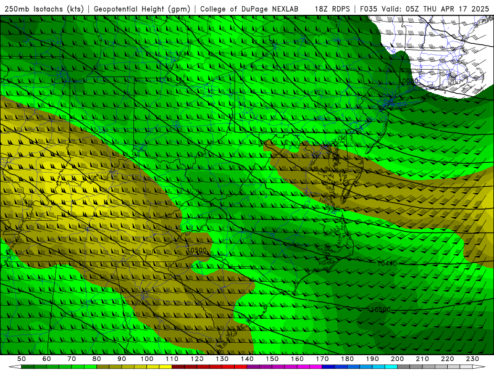Click the 220 label on the color scale
The height and width of the screenshot is (370, 494).
point(447,359)
